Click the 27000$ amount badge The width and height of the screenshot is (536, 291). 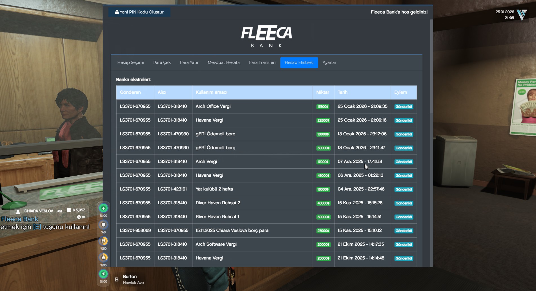click(x=323, y=231)
